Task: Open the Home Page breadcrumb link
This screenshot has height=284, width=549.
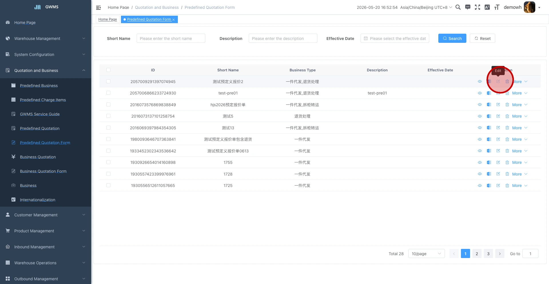Action: click(x=118, y=7)
